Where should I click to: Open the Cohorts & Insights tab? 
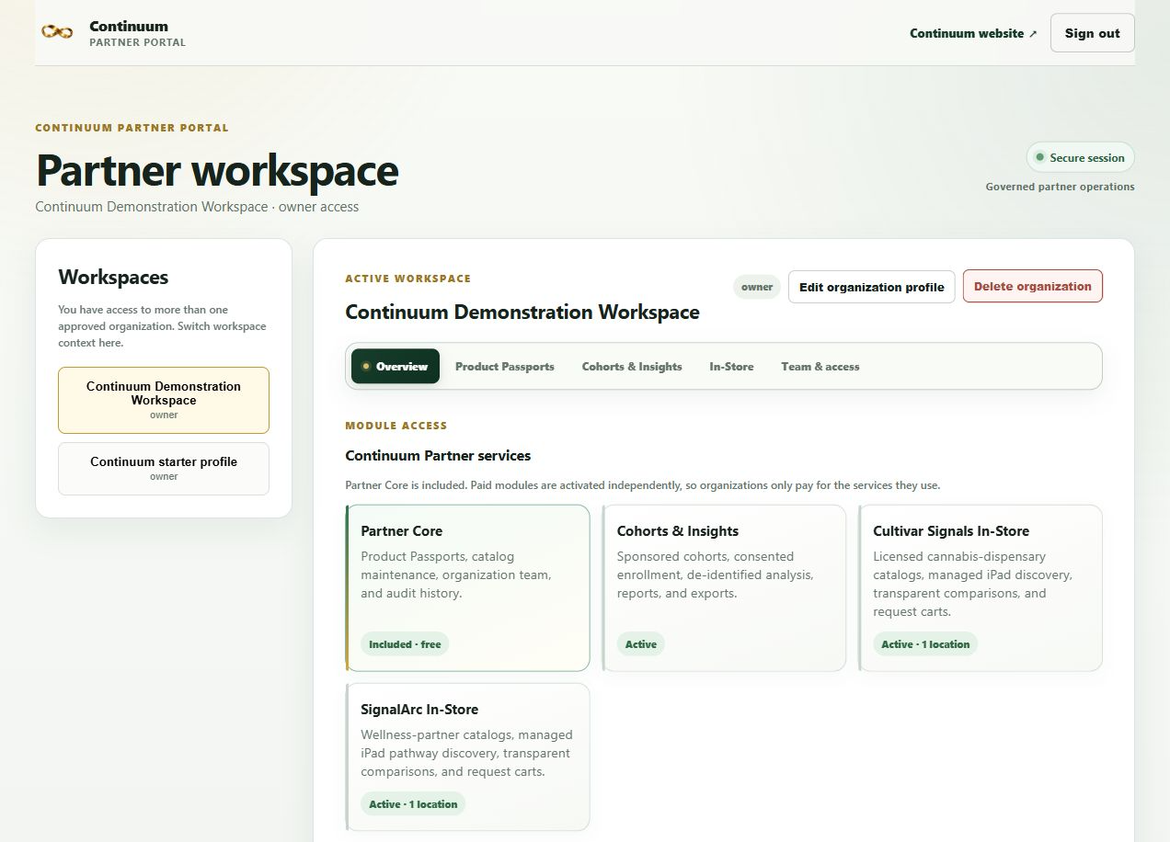[x=632, y=366]
